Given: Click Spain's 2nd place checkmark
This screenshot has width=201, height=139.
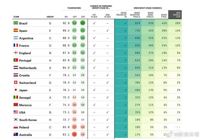Looking at the screenshot, I should click(107, 31).
